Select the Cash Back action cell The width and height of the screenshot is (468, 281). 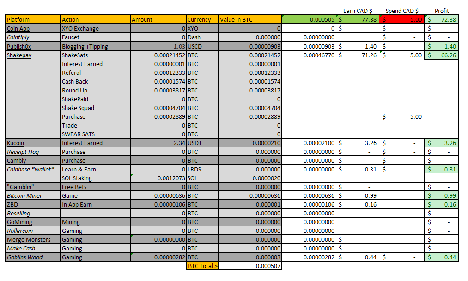click(x=96, y=81)
